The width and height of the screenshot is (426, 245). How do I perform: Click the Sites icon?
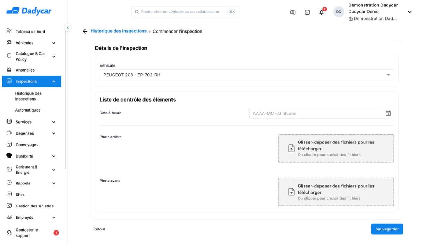click(x=9, y=194)
